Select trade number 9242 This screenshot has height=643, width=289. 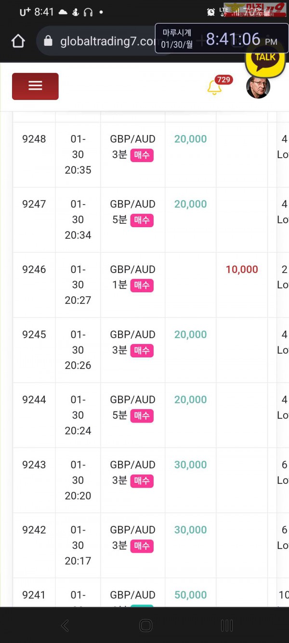pyautogui.click(x=34, y=530)
